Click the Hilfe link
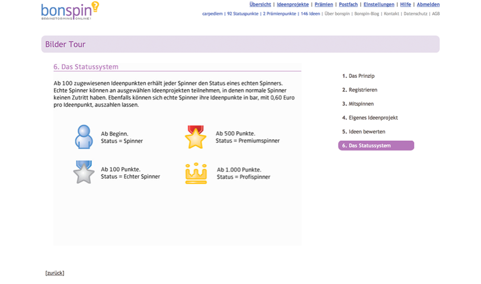 pos(405,5)
